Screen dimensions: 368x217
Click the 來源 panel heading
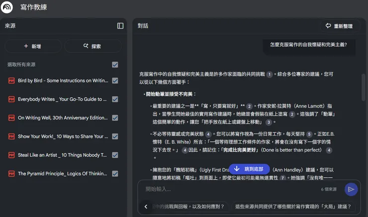pos(10,26)
